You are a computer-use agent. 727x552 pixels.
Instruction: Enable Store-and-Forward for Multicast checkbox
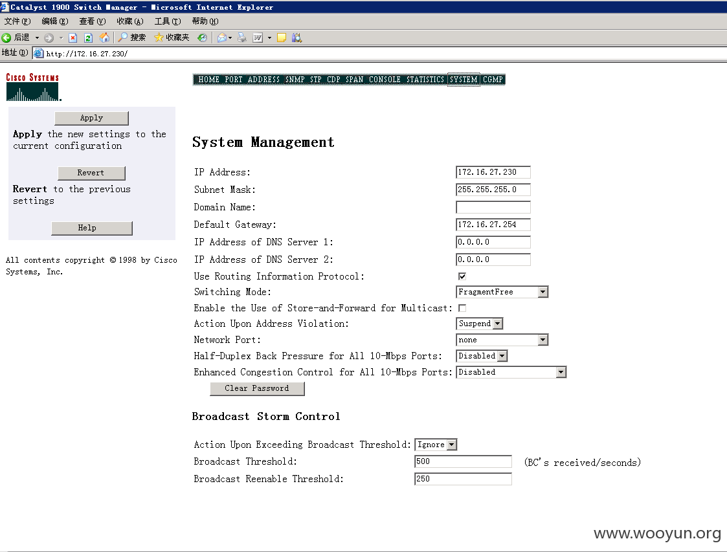click(x=462, y=308)
